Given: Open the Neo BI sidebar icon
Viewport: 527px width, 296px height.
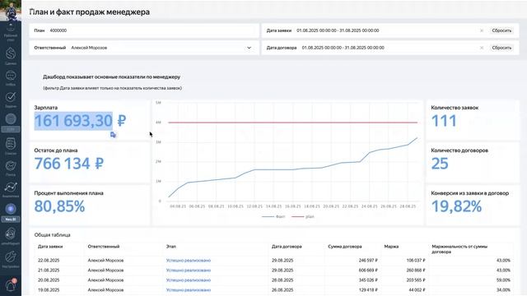Looking at the screenshot, I should [11, 212].
